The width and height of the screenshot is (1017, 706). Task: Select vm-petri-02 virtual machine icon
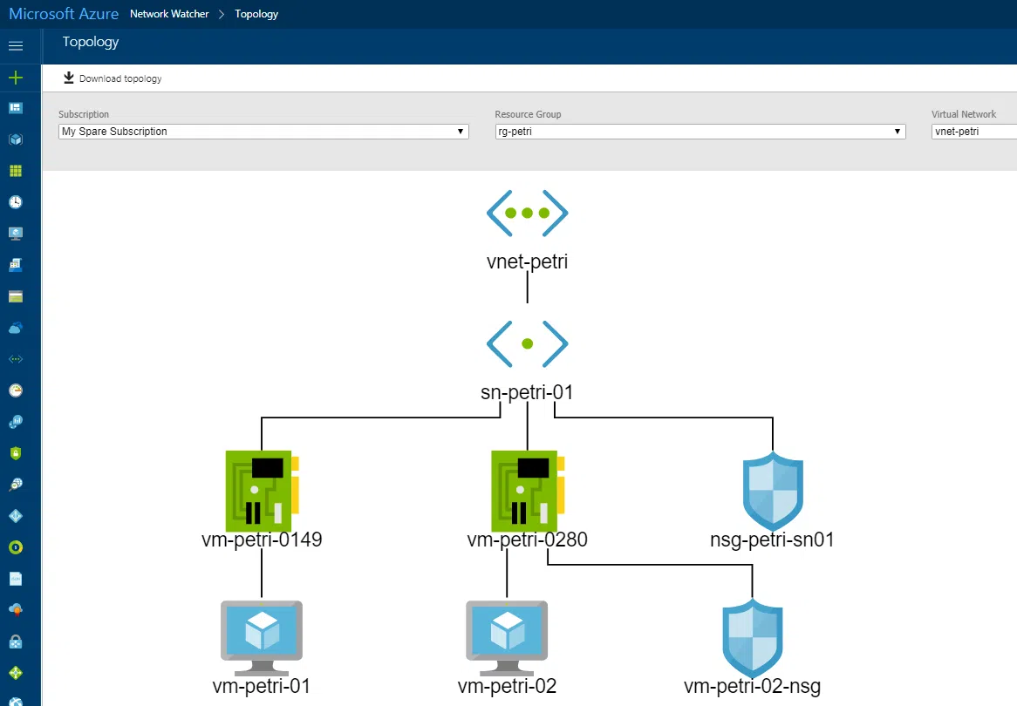point(507,638)
